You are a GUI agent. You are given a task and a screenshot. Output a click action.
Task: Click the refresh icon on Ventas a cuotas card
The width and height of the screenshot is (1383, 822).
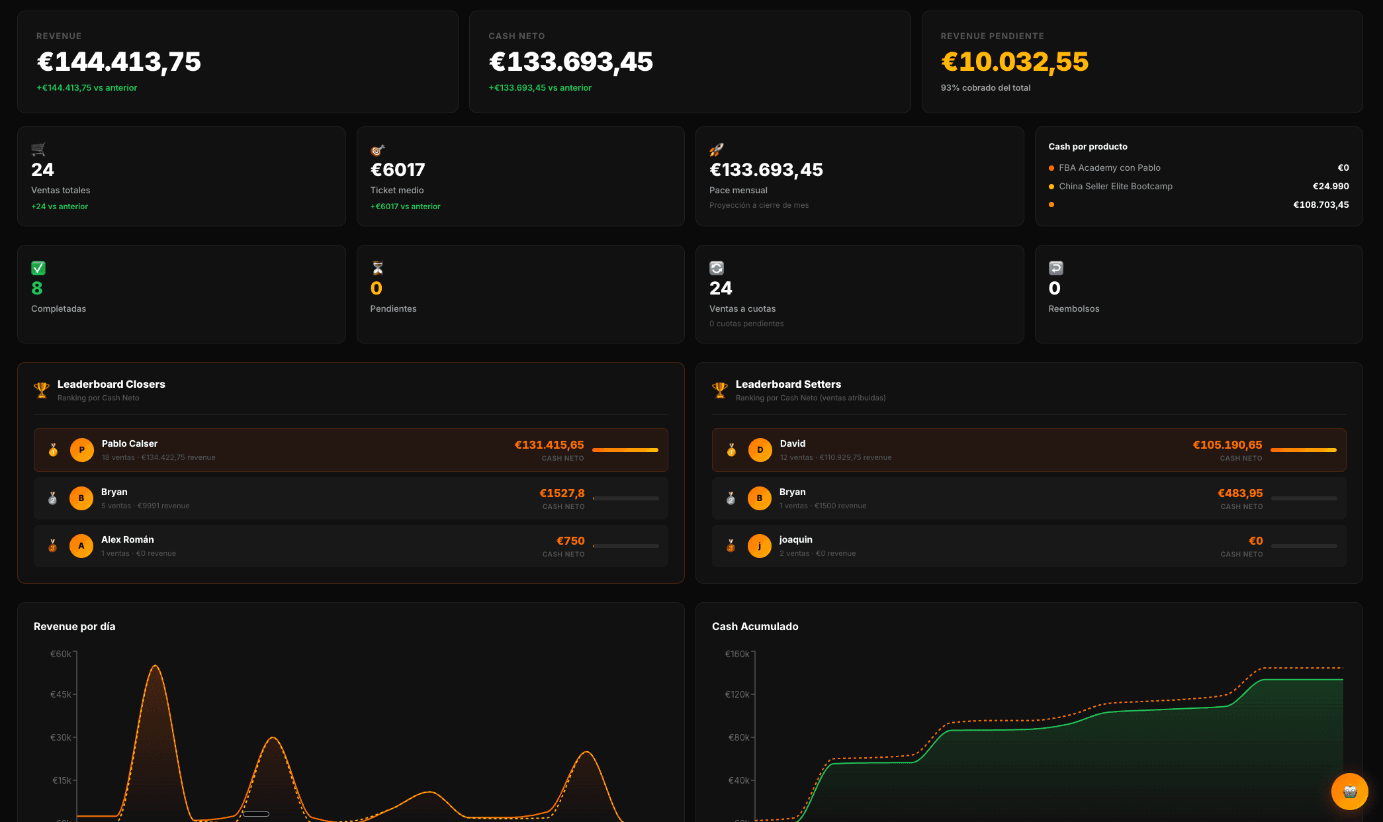coord(717,268)
